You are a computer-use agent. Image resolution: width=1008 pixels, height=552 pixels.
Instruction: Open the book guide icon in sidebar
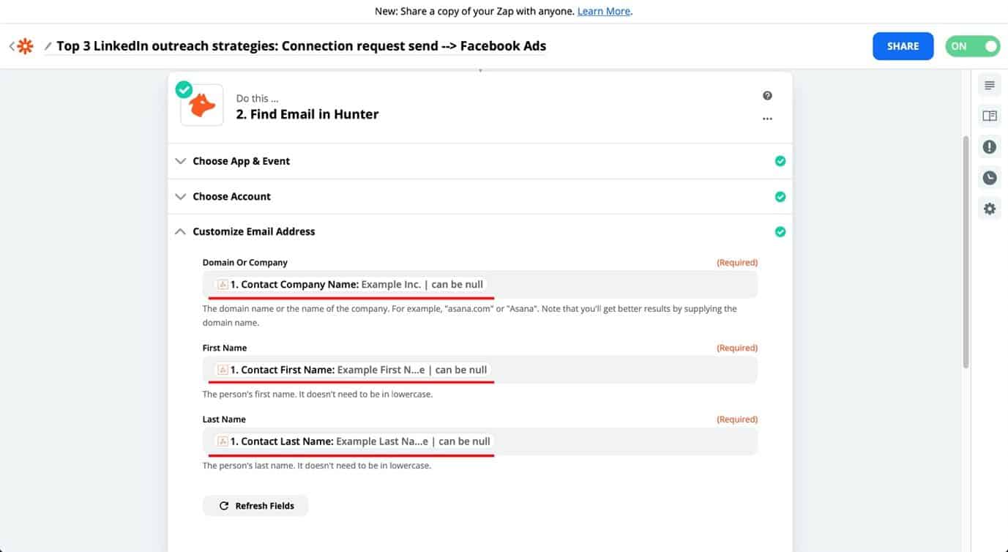click(990, 116)
